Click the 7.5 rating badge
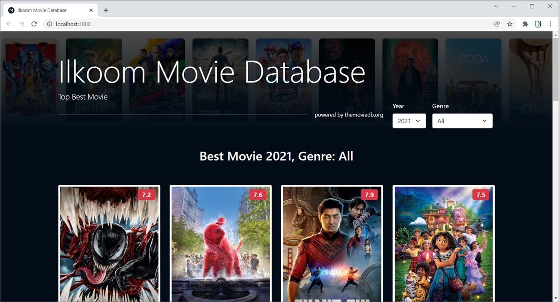Image resolution: width=559 pixels, height=302 pixels. pyautogui.click(x=480, y=195)
